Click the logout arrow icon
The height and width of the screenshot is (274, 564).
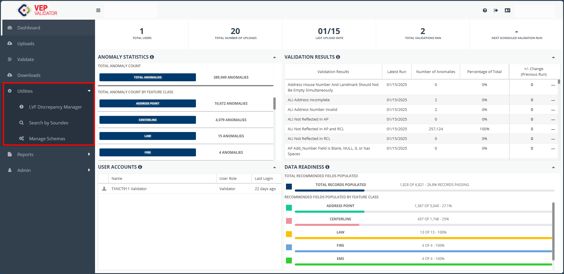point(496,11)
